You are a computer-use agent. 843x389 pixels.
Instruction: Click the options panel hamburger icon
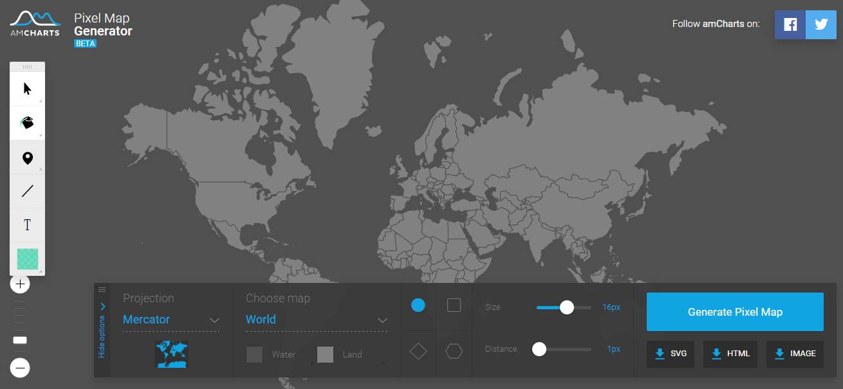[102, 290]
